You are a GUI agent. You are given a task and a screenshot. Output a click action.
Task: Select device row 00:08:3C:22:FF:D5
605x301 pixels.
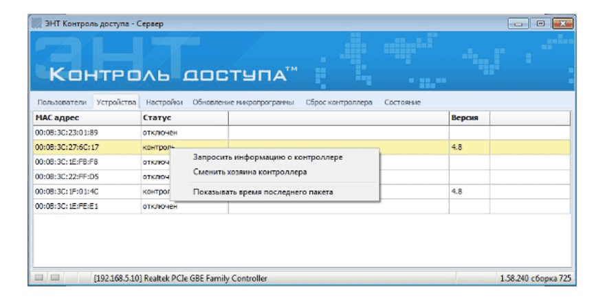[x=67, y=177]
